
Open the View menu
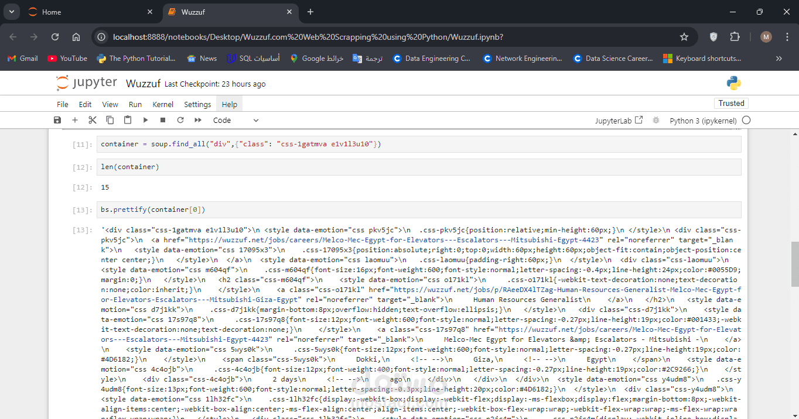click(x=110, y=104)
